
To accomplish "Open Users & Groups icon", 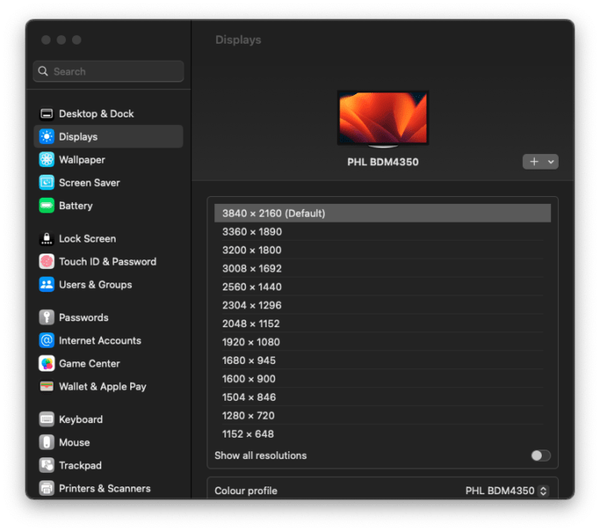I will tap(46, 284).
